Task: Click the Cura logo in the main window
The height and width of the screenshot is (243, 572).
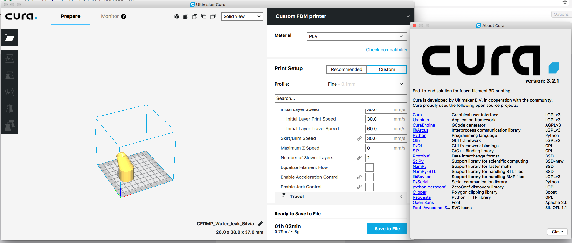Action: click(x=21, y=16)
